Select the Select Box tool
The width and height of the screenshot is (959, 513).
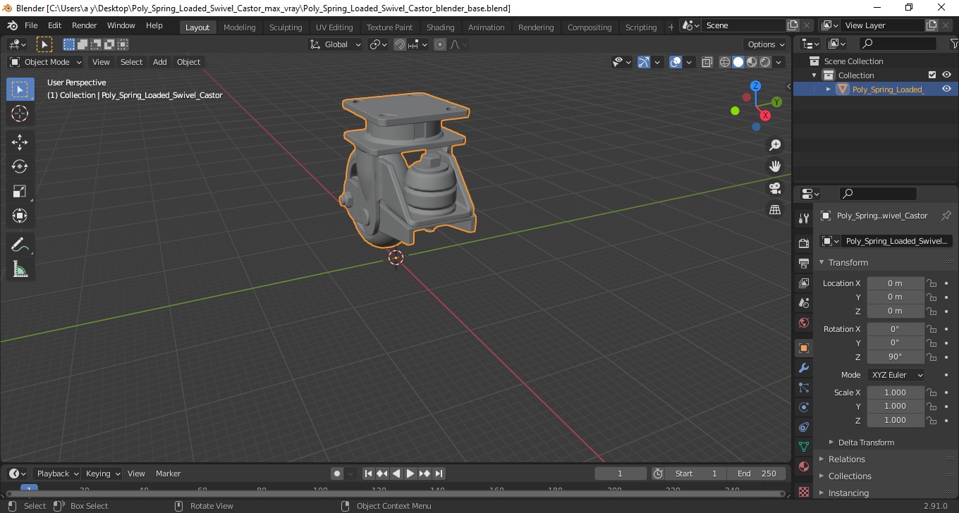click(x=20, y=89)
